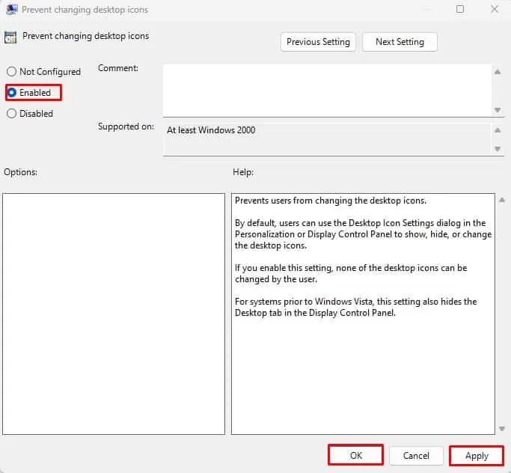Click Comment box scroll up arrow
511x473 pixels.
498,72
